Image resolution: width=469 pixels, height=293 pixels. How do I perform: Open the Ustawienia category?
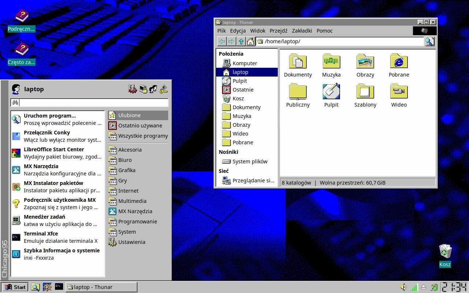click(x=138, y=242)
